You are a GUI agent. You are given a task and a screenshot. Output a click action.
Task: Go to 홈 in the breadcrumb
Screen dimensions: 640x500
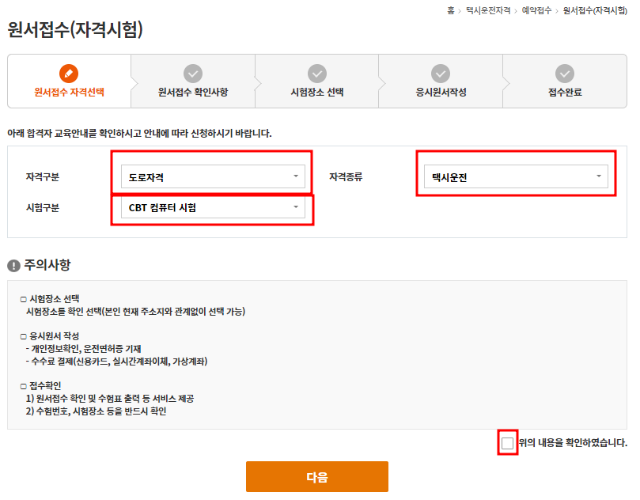click(451, 10)
